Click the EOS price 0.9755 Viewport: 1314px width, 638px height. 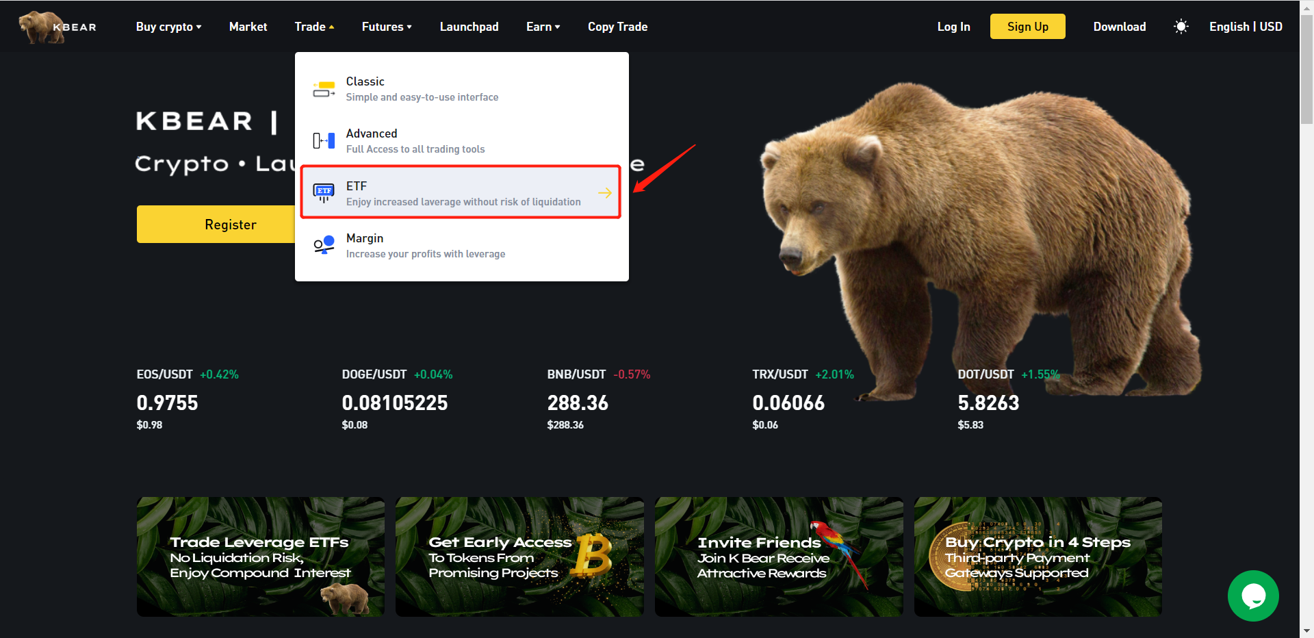(167, 403)
